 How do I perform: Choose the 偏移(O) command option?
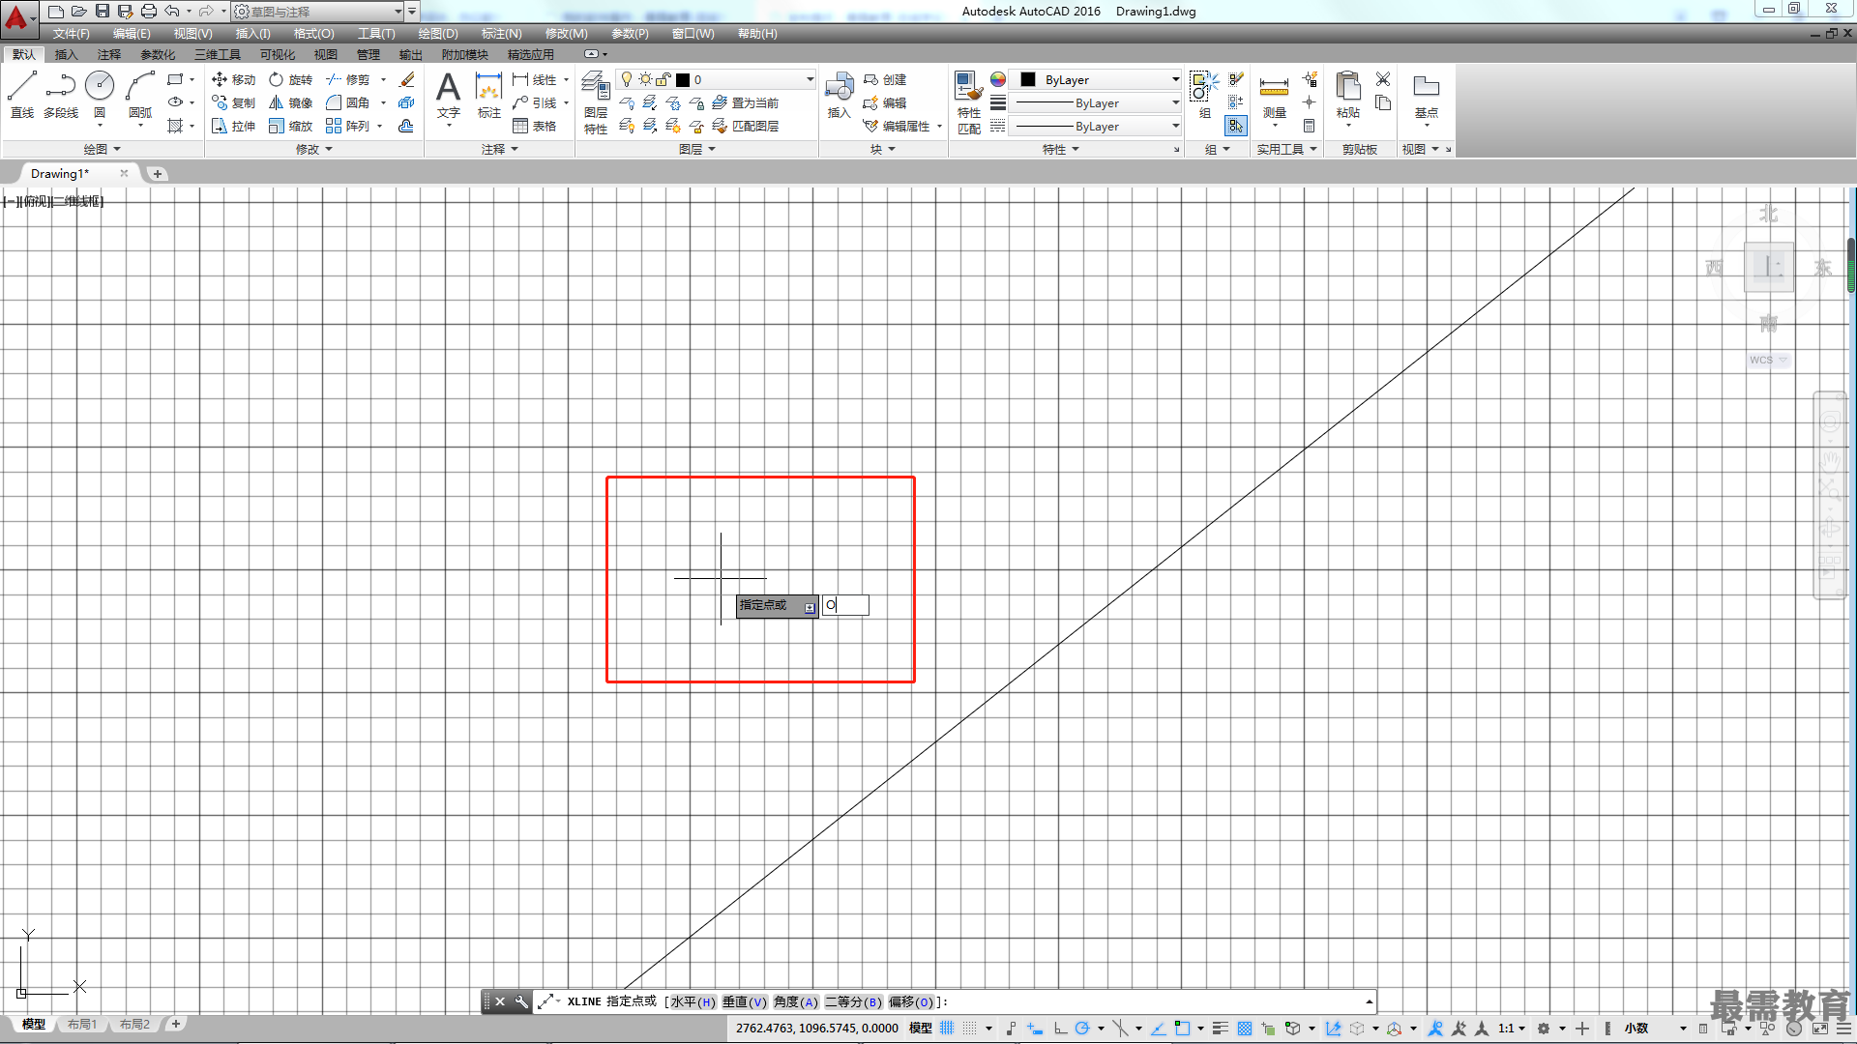(x=911, y=1001)
